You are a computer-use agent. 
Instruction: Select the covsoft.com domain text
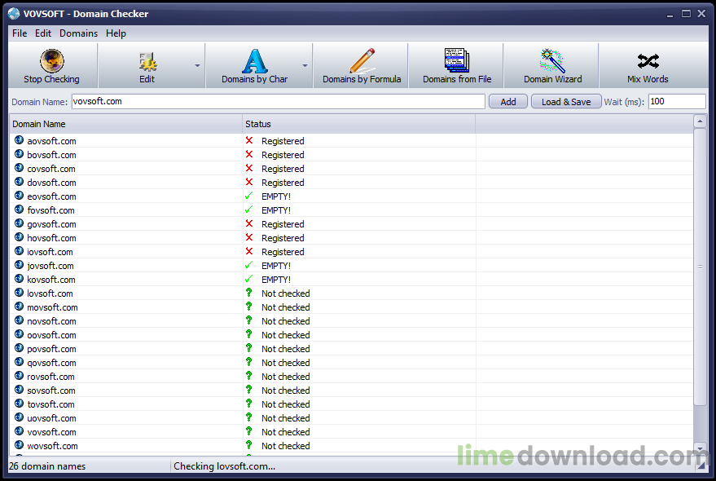51,169
